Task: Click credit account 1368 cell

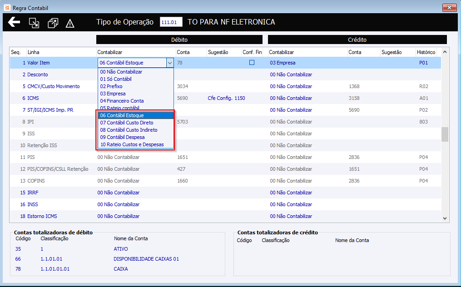Action: [354, 86]
